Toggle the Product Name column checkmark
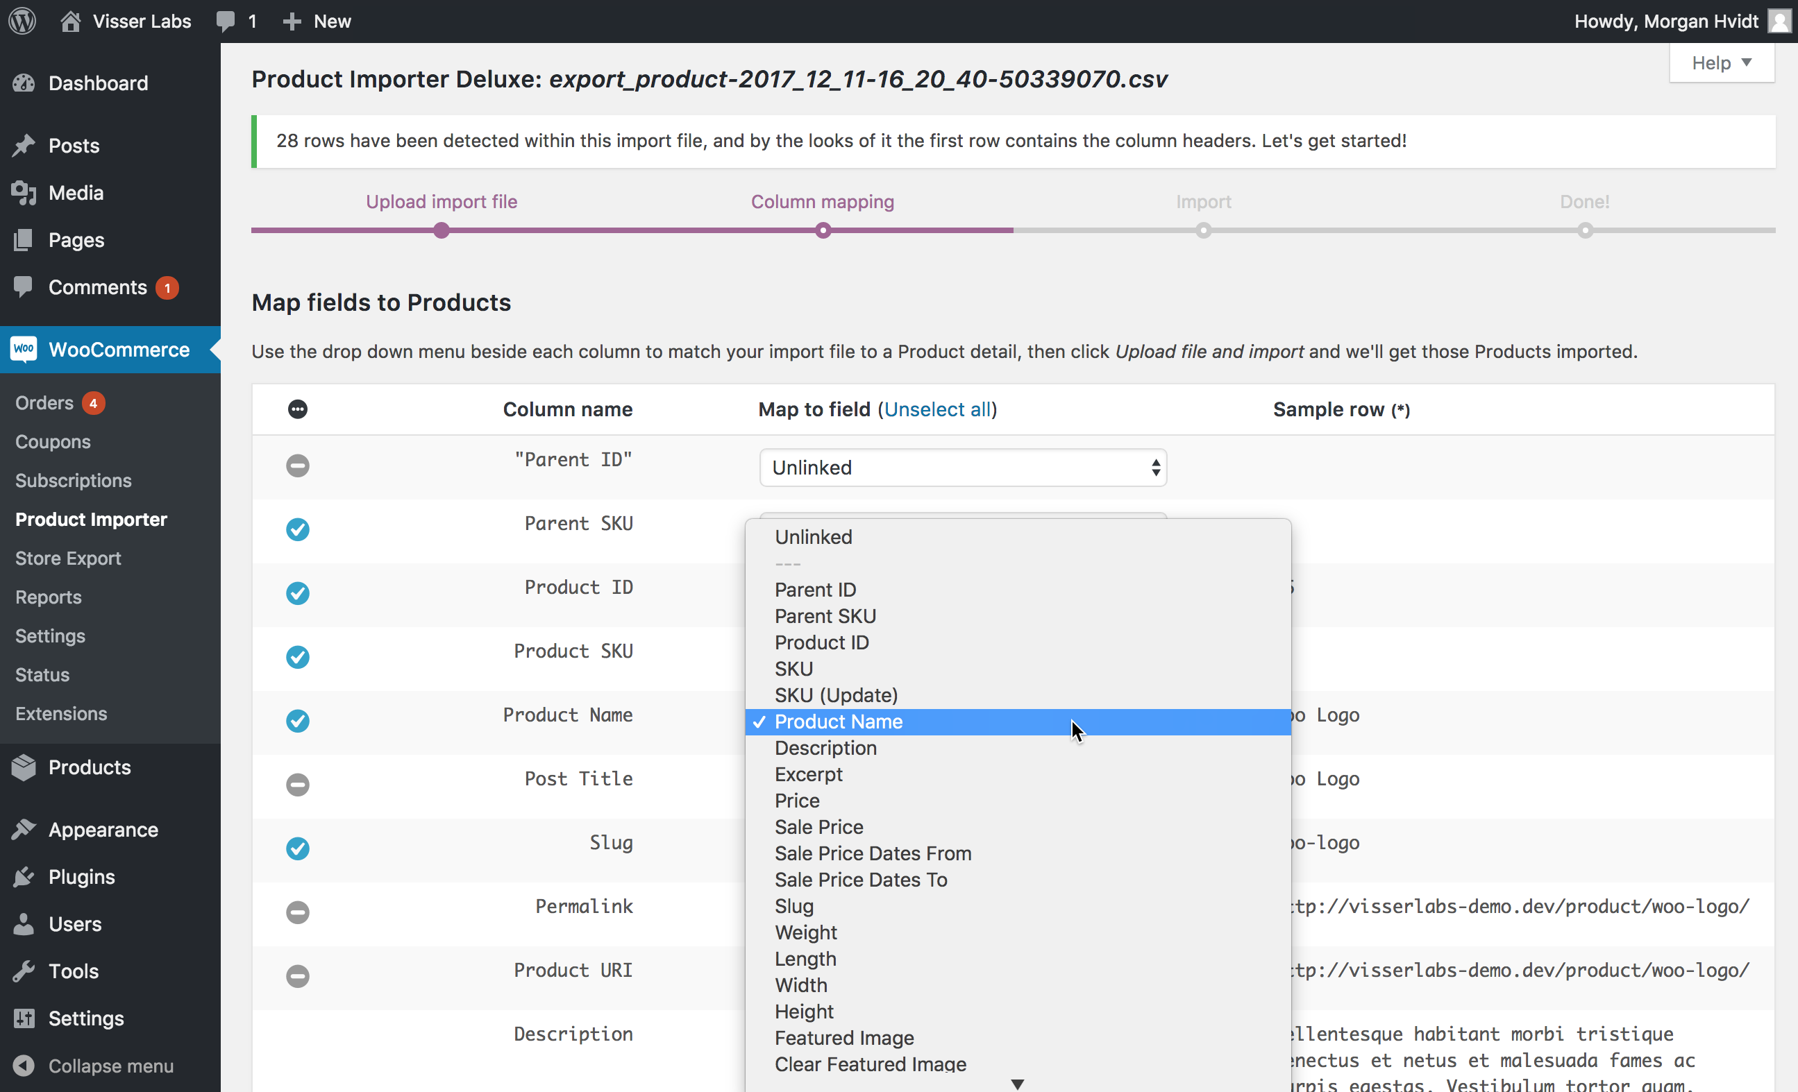This screenshot has width=1798, height=1092. point(298,721)
